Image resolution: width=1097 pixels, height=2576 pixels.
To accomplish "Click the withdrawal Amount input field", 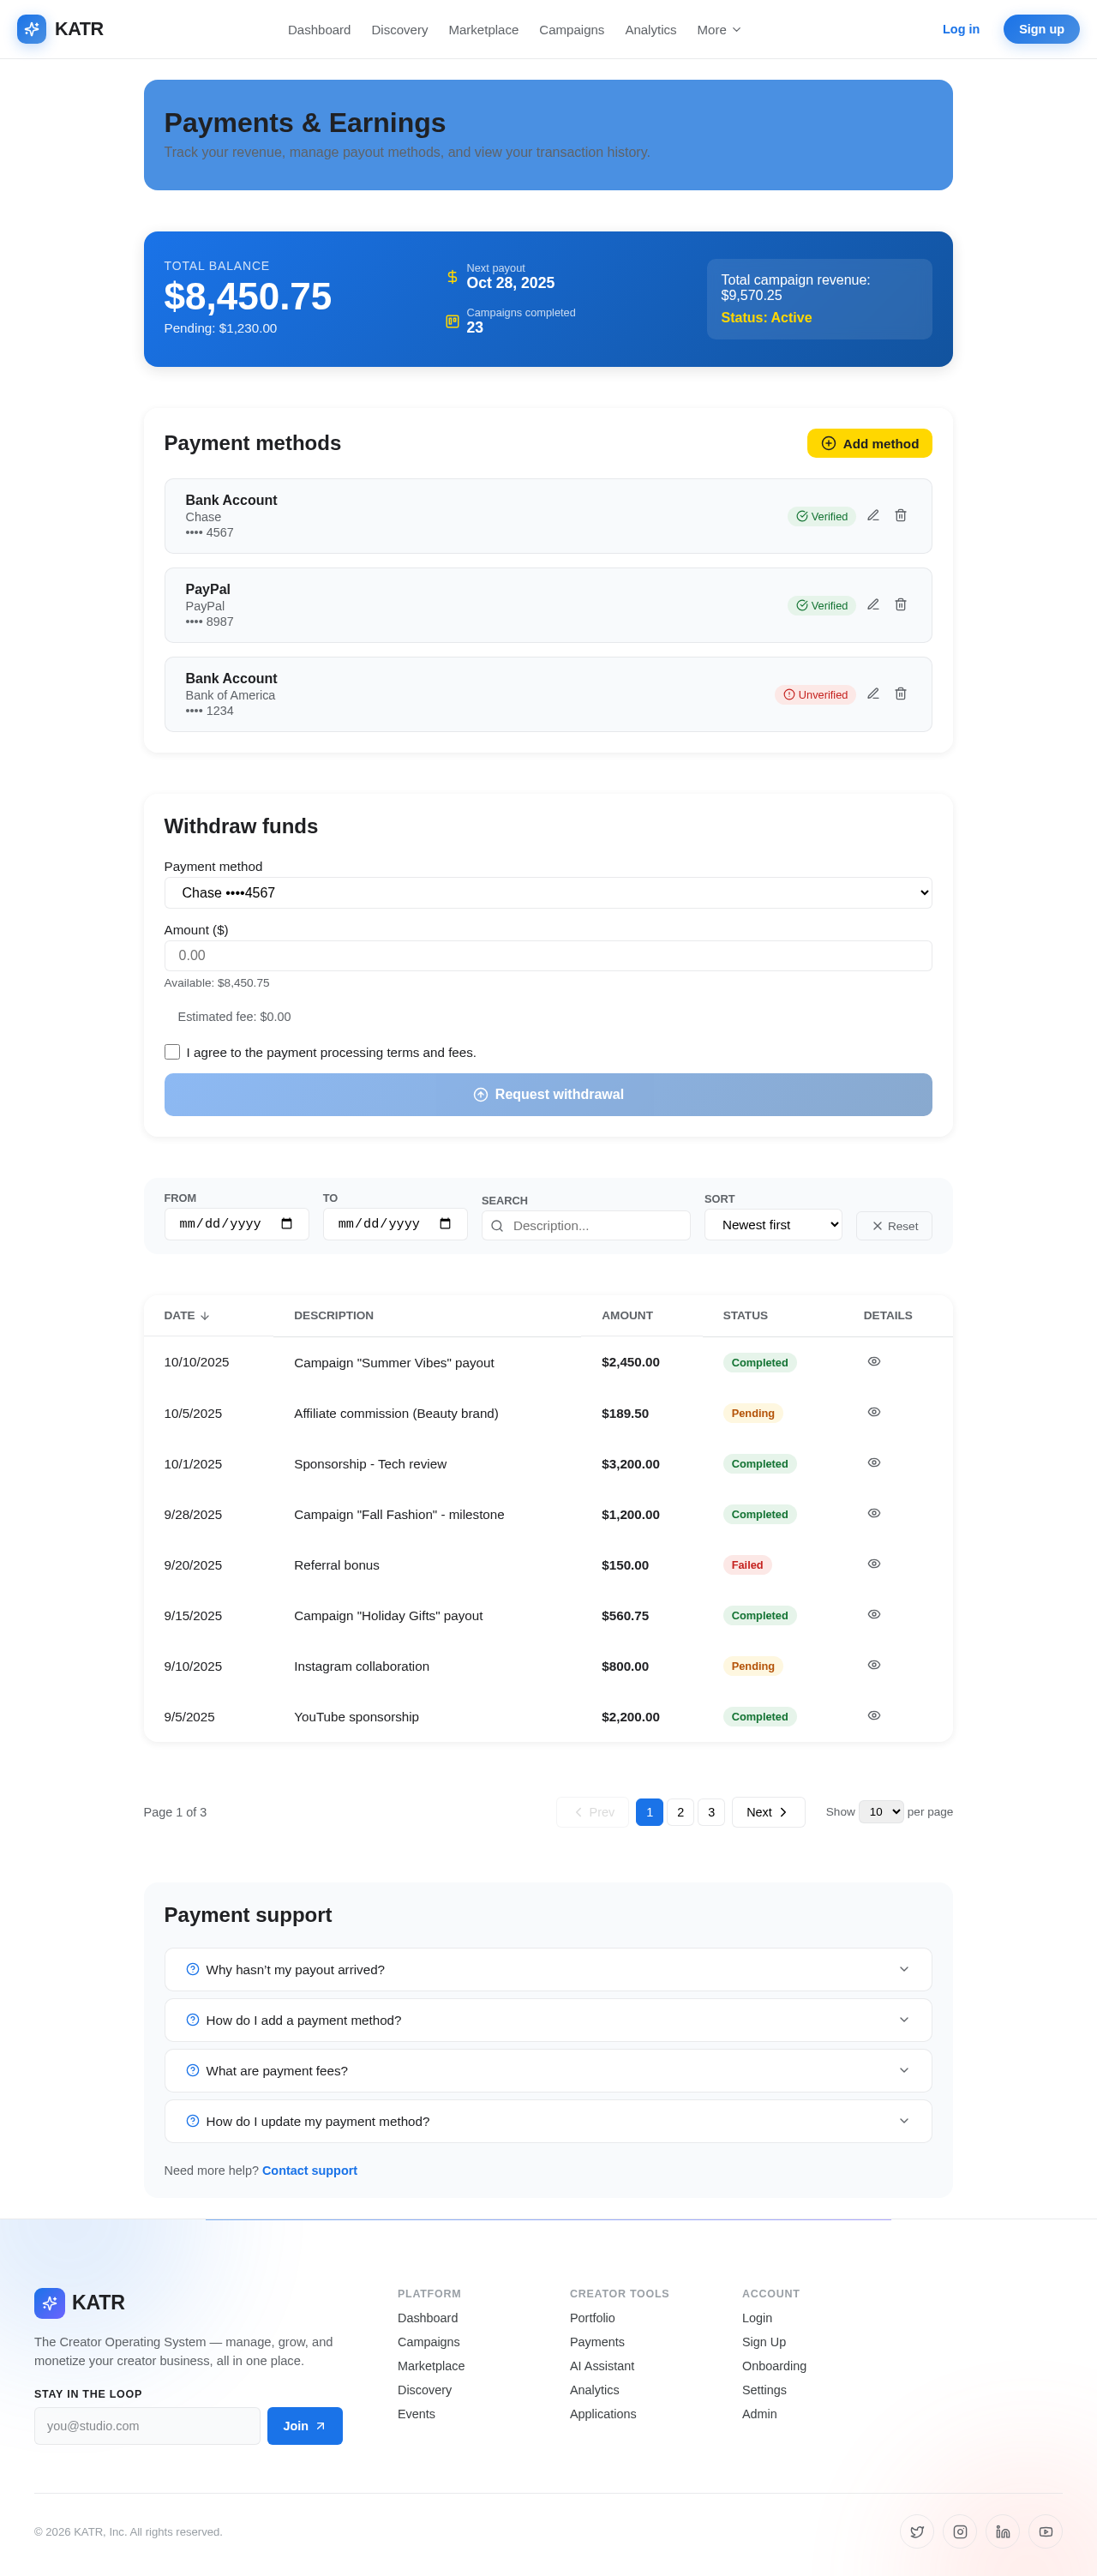I will [x=548, y=956].
